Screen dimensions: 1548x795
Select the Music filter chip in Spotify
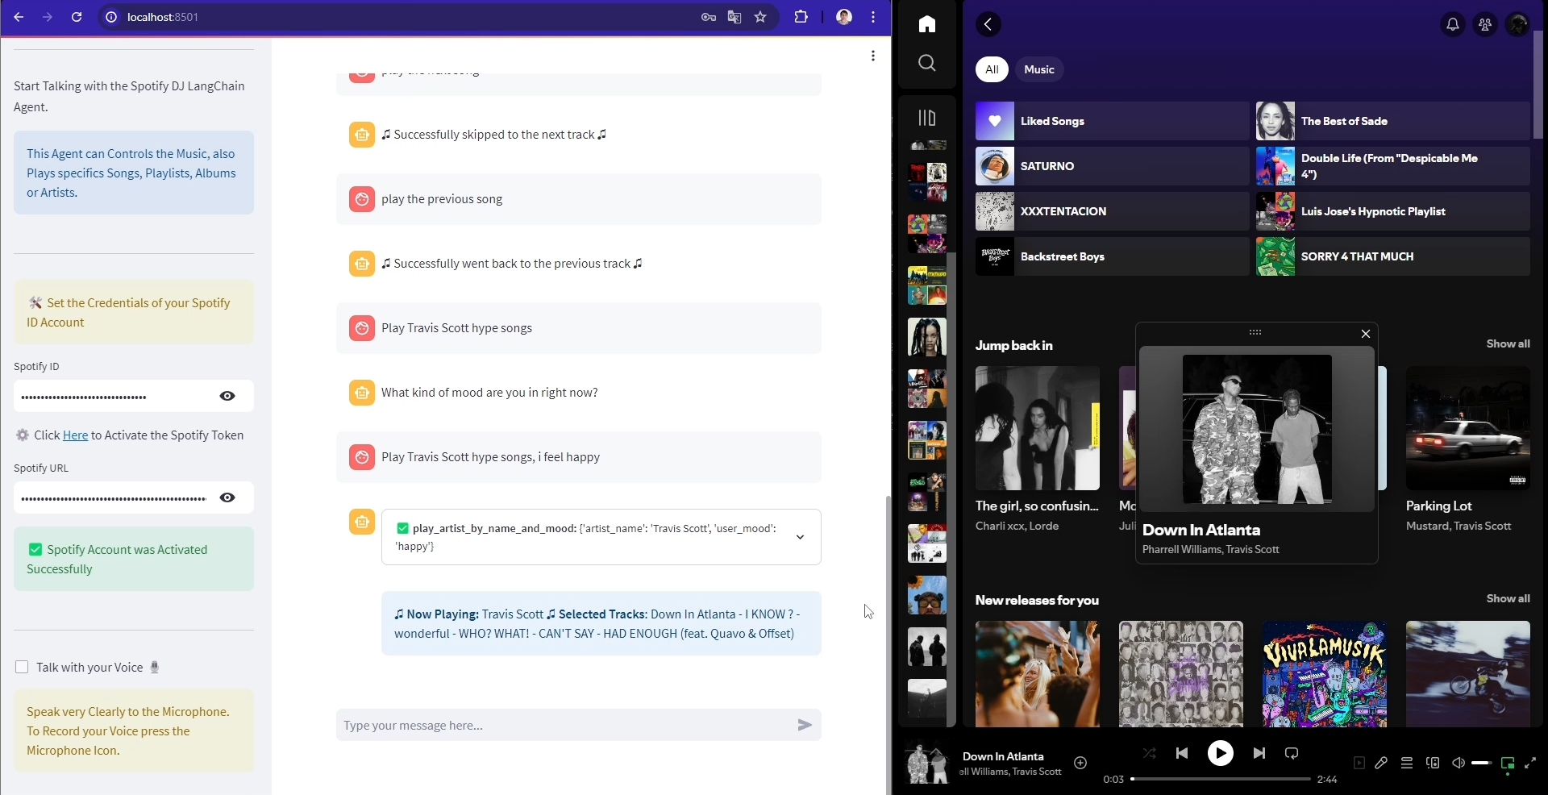[1039, 69]
